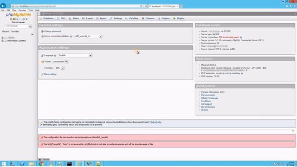Open the browser File menu
Image resolution: width=297 pixels, height=167 pixels.
pyautogui.click(x=3, y=10)
